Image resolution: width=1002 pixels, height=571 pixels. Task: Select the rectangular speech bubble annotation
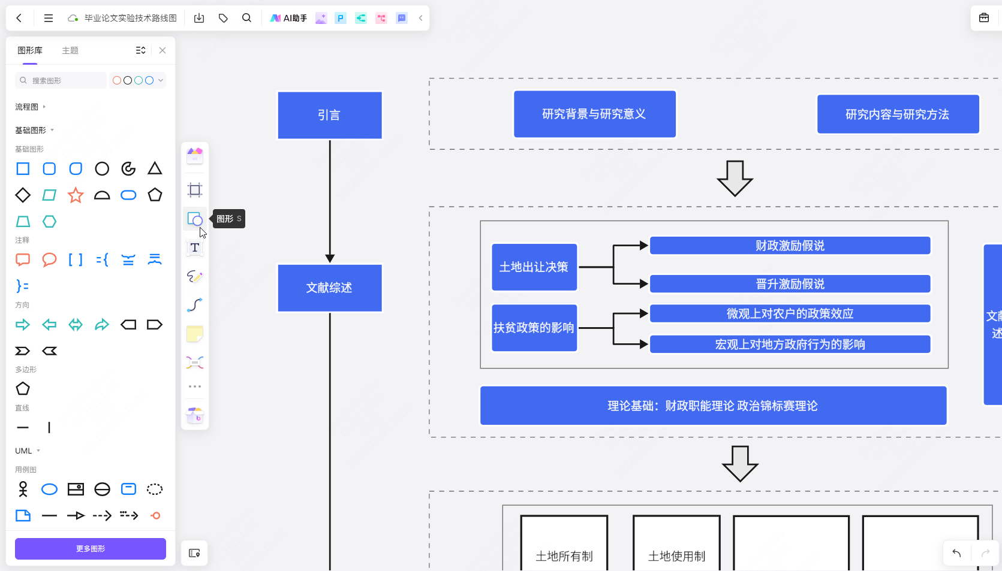(x=23, y=260)
